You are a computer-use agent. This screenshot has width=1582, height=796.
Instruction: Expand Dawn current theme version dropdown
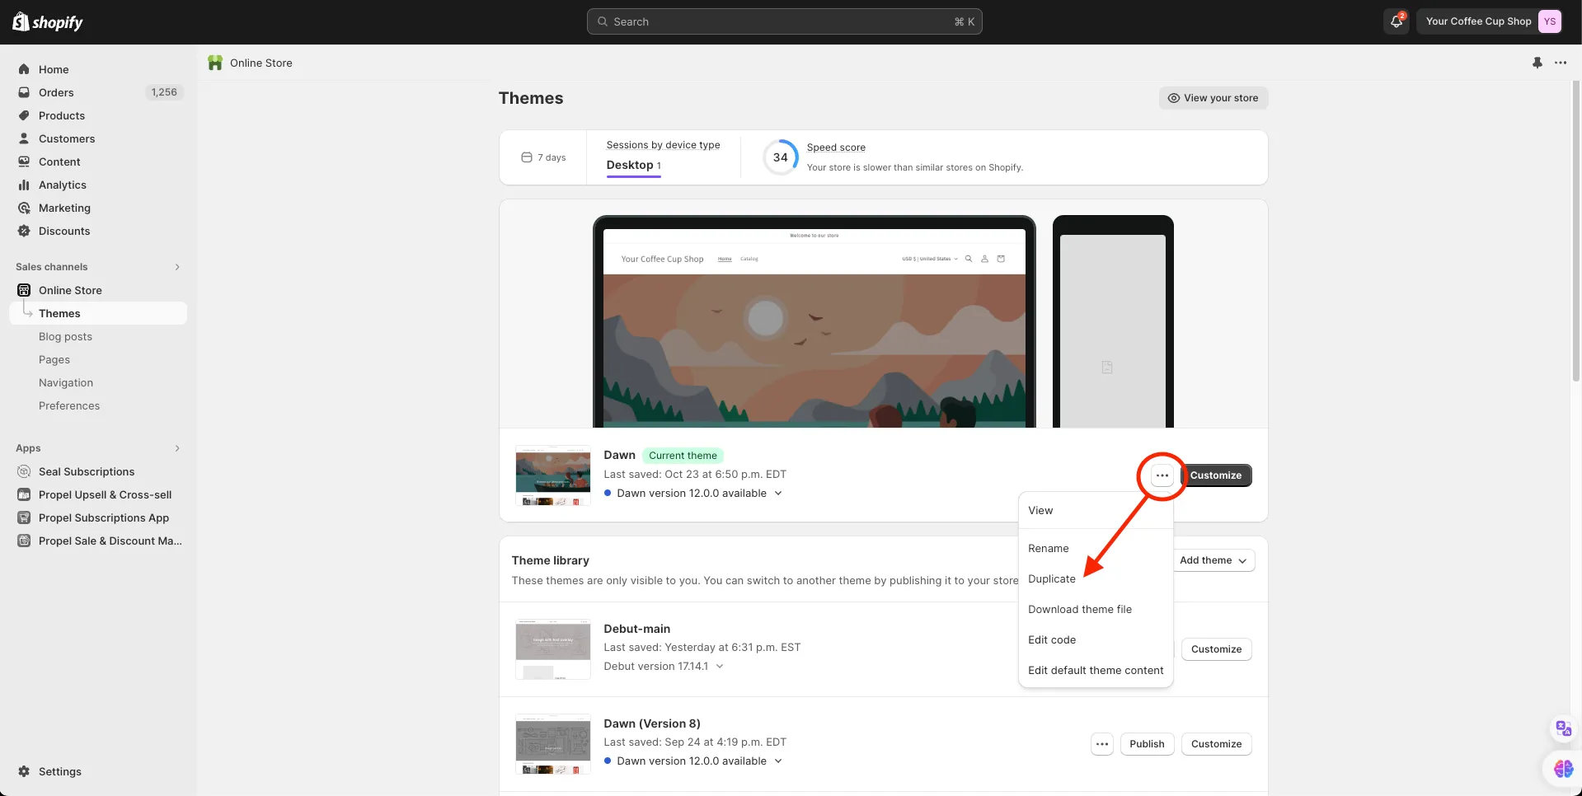pos(778,494)
